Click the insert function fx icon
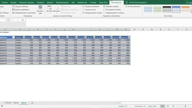 23,20
